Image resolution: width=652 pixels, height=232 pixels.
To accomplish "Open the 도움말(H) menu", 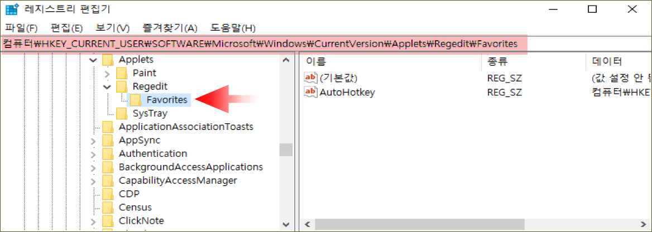I will (232, 28).
